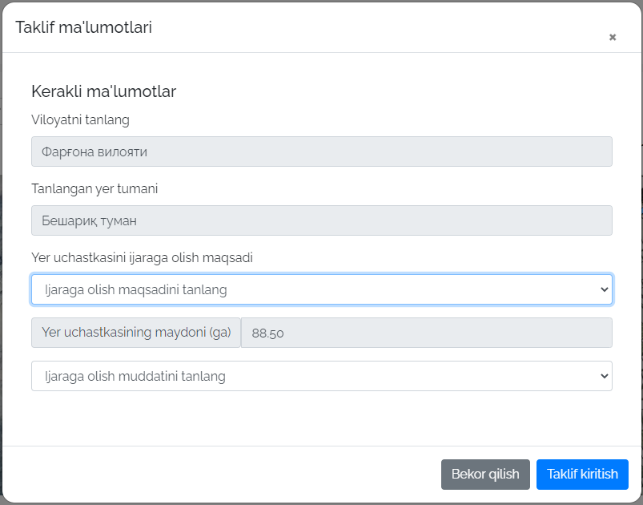Click the Yer uchastkasini ijaraga olish maqsadi label
The image size is (643, 505).
click(x=143, y=258)
